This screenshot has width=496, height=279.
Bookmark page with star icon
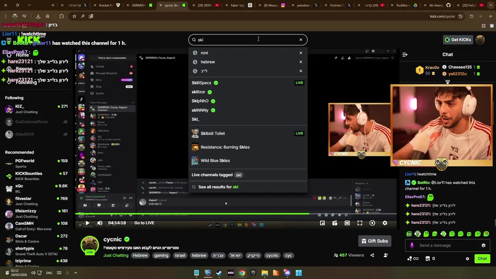point(74,16)
